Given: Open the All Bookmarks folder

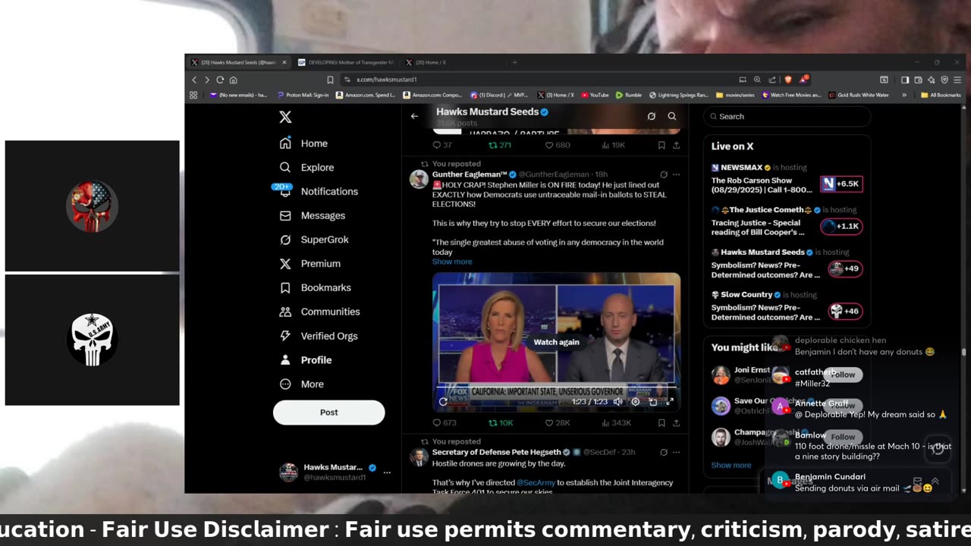Looking at the screenshot, I should tap(941, 95).
